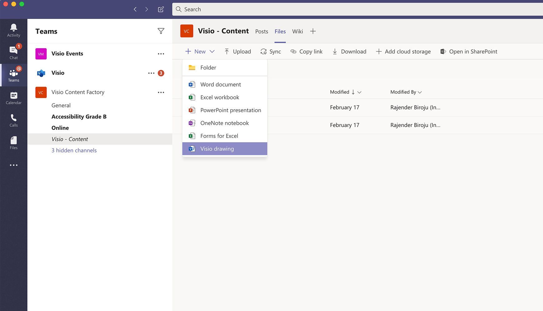Image resolution: width=543 pixels, height=311 pixels.
Task: Create a new Visio drawing
Action: pyautogui.click(x=217, y=148)
